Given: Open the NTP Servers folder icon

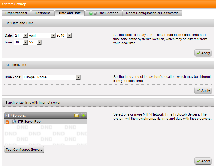Looking at the screenshot, I should (x=77, y=116).
